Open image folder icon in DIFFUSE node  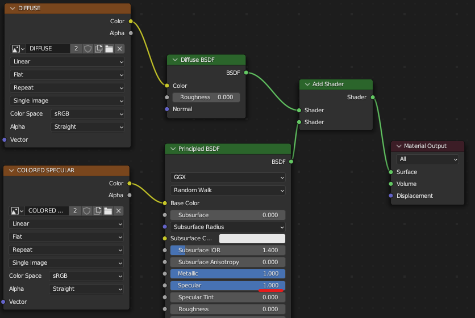click(109, 49)
